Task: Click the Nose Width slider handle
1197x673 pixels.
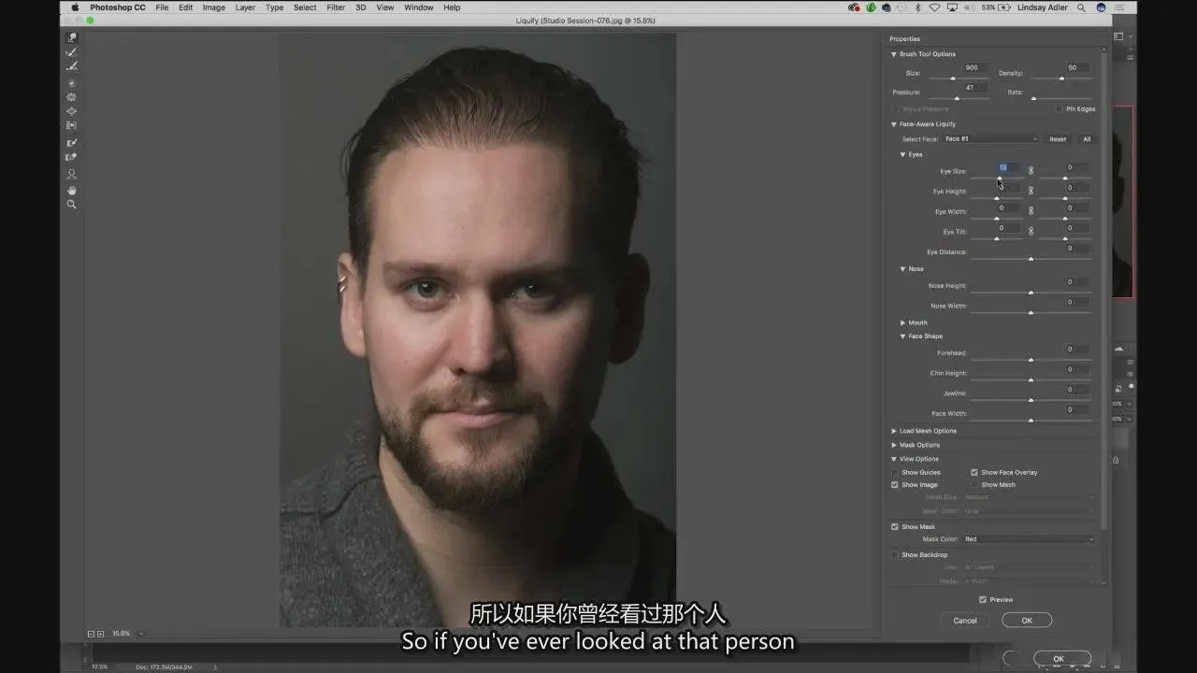Action: (1031, 312)
